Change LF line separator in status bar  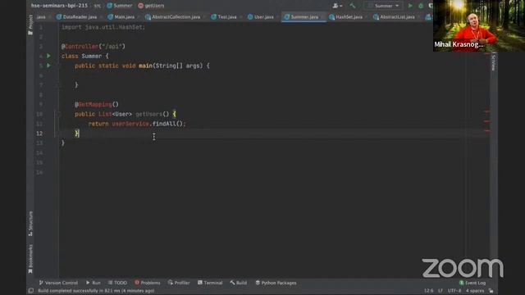[441, 291]
